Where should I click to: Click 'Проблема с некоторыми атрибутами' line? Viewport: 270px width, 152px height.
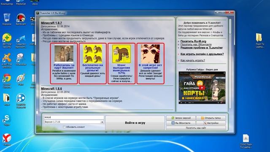65,107
